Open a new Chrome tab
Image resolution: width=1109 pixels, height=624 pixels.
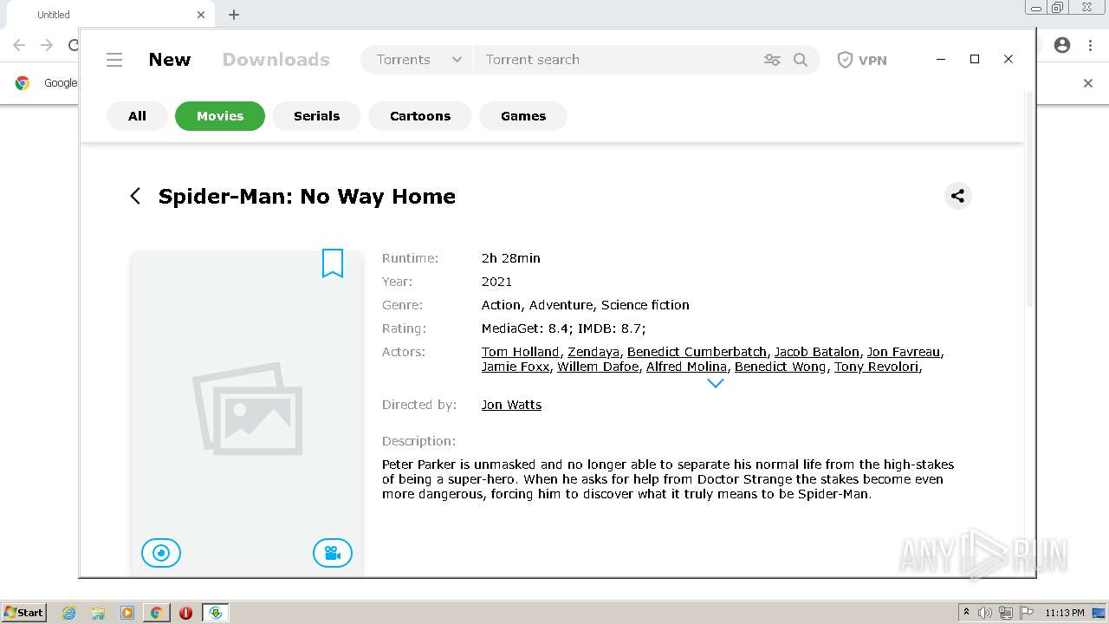pyautogui.click(x=234, y=15)
